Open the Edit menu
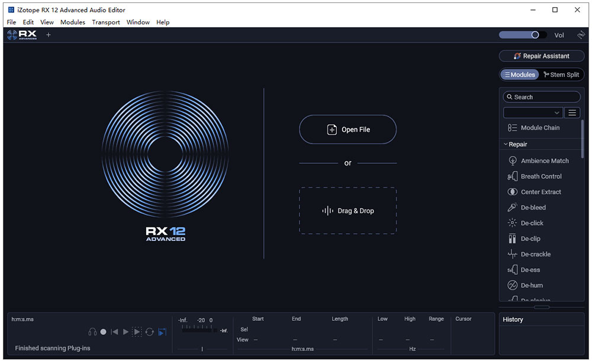Screen dimensions: 592x361 [x=28, y=22]
